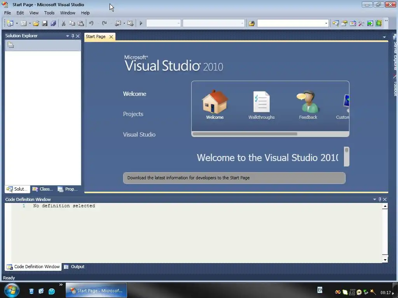Select the Code Definition Window bottom tab
The width and height of the screenshot is (398, 298).
pyautogui.click(x=33, y=267)
